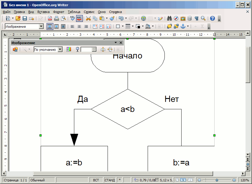Open the Borders dropdown arrow
252x184 pixels.
123,26
